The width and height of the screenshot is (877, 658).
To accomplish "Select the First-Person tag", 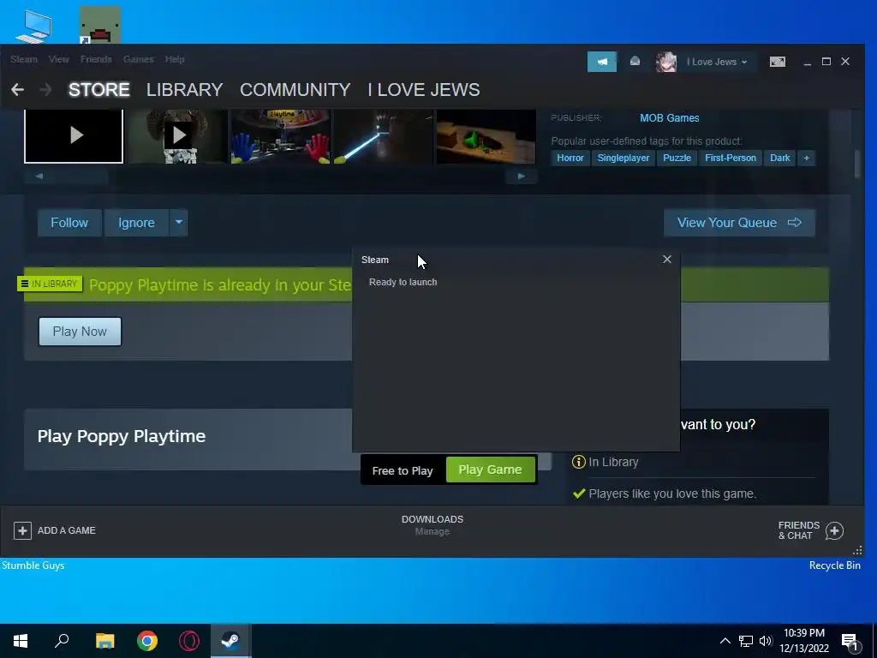I will [730, 158].
